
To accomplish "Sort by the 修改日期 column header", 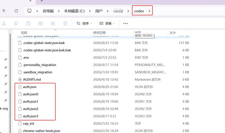I will pos(99,33).
